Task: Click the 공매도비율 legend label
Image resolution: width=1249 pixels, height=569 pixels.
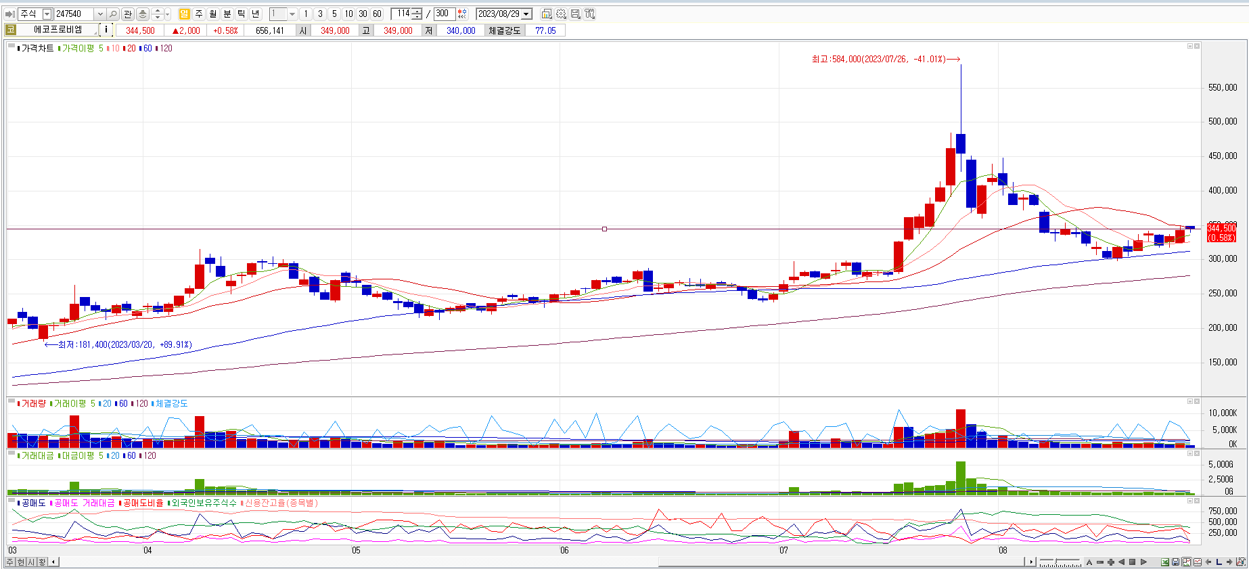Action: click(x=143, y=503)
